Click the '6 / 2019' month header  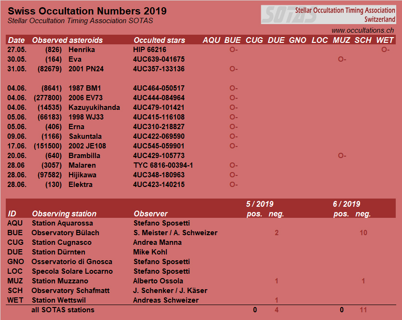[347, 204]
